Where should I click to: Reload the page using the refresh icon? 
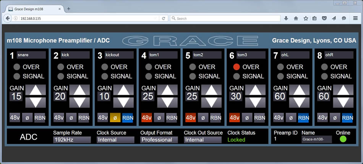click(x=164, y=18)
